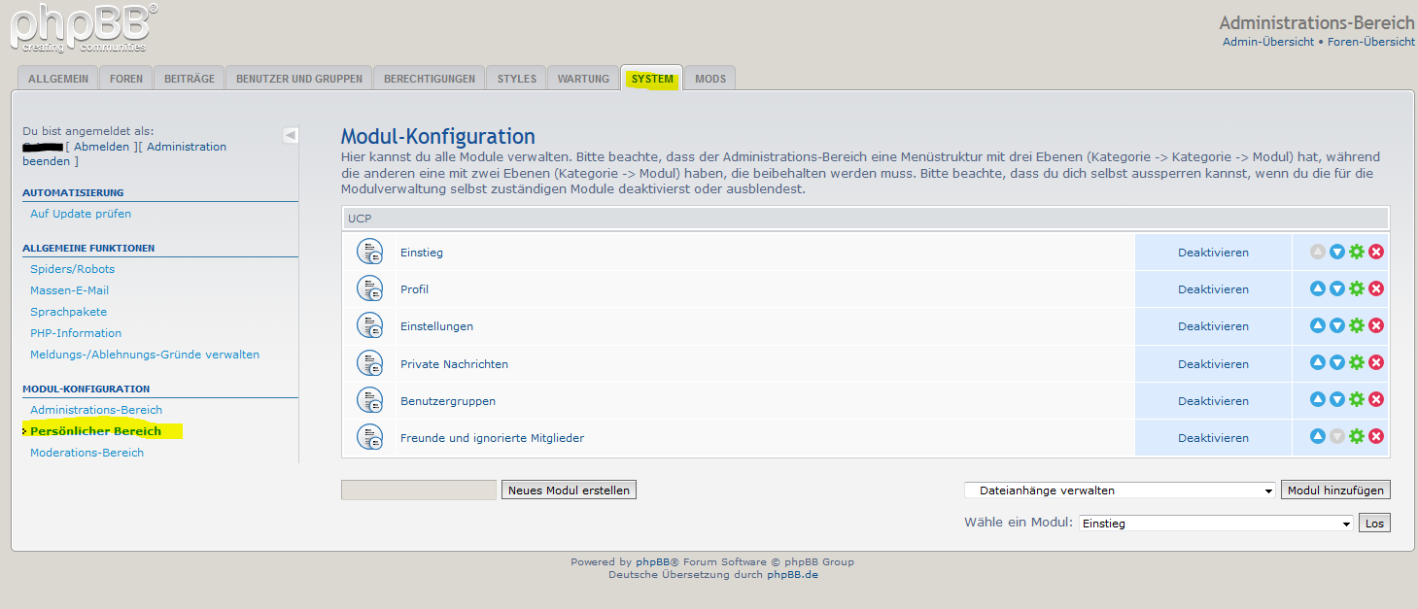Viewport: 1418px width, 609px height.
Task: Deactivate the Private Nachrichten module
Action: tap(1213, 364)
